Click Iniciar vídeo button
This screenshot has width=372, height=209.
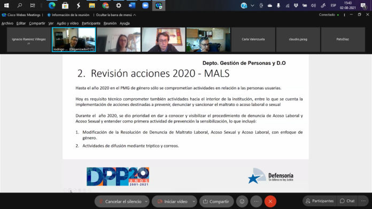(x=172, y=202)
